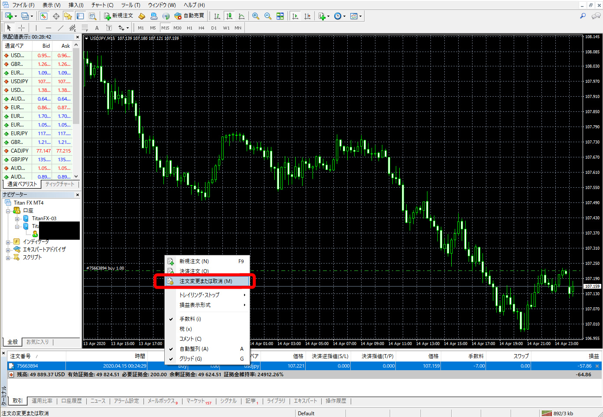Viewport: 603px width, 417px height.
Task: Zoom out on the chart magnifier icon
Action: [x=268, y=16]
